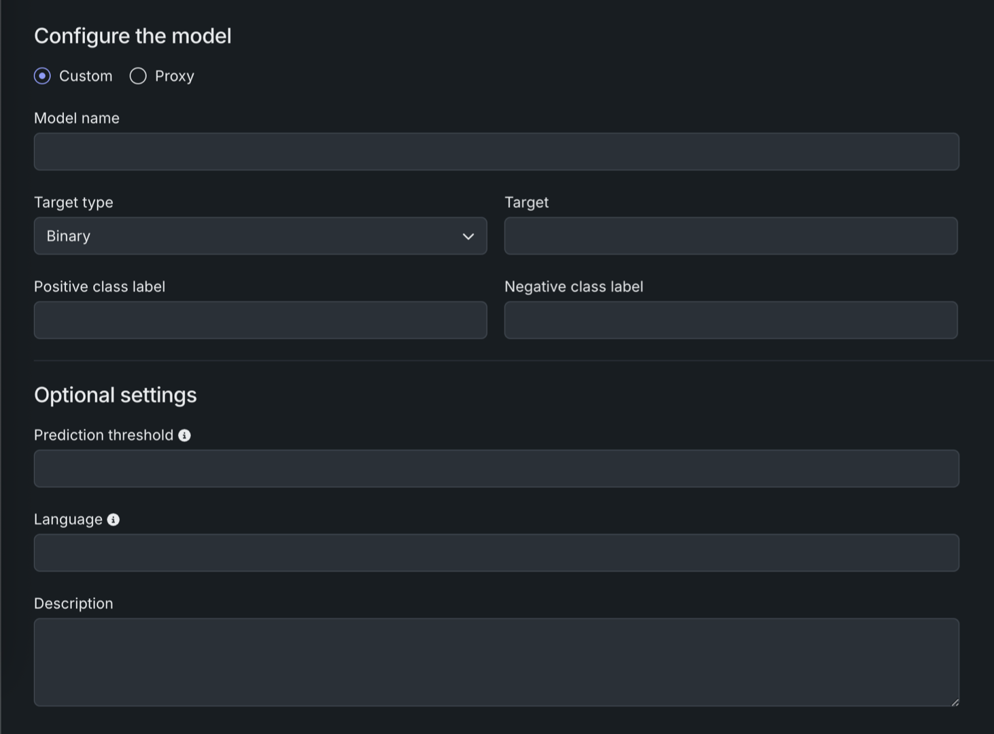
Task: Click the "Negative class label" caption
Action: 573,287
